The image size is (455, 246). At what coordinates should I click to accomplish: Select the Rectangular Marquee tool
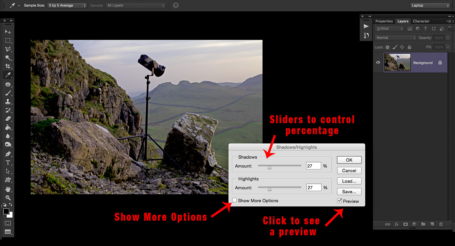8,41
